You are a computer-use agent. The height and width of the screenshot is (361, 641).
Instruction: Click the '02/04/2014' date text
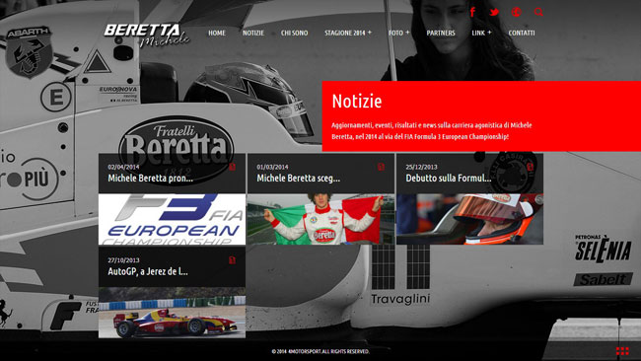123,167
